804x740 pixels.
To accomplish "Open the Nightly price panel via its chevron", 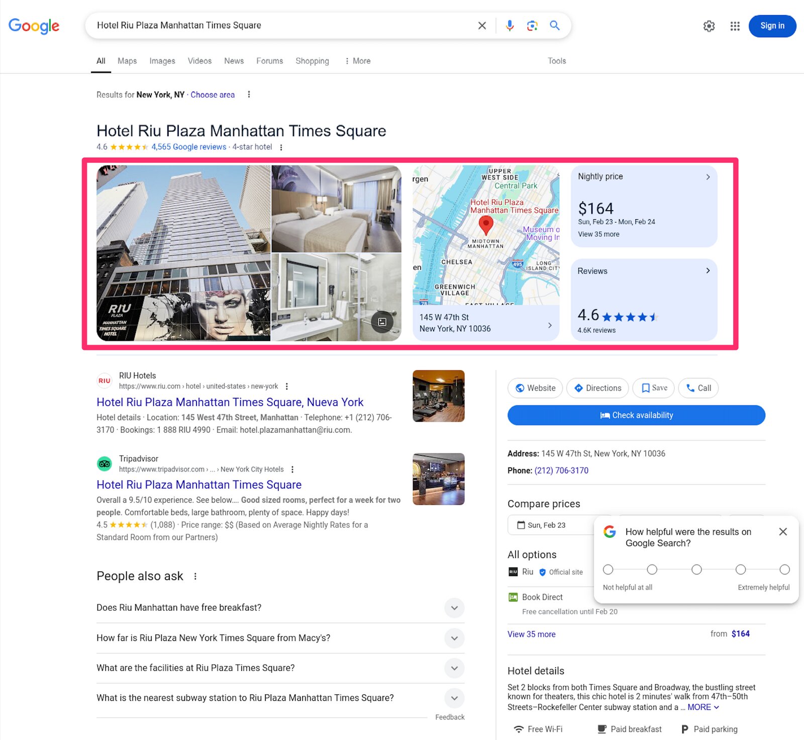I will [708, 177].
